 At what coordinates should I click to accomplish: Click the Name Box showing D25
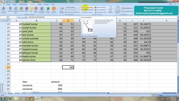(8, 17)
